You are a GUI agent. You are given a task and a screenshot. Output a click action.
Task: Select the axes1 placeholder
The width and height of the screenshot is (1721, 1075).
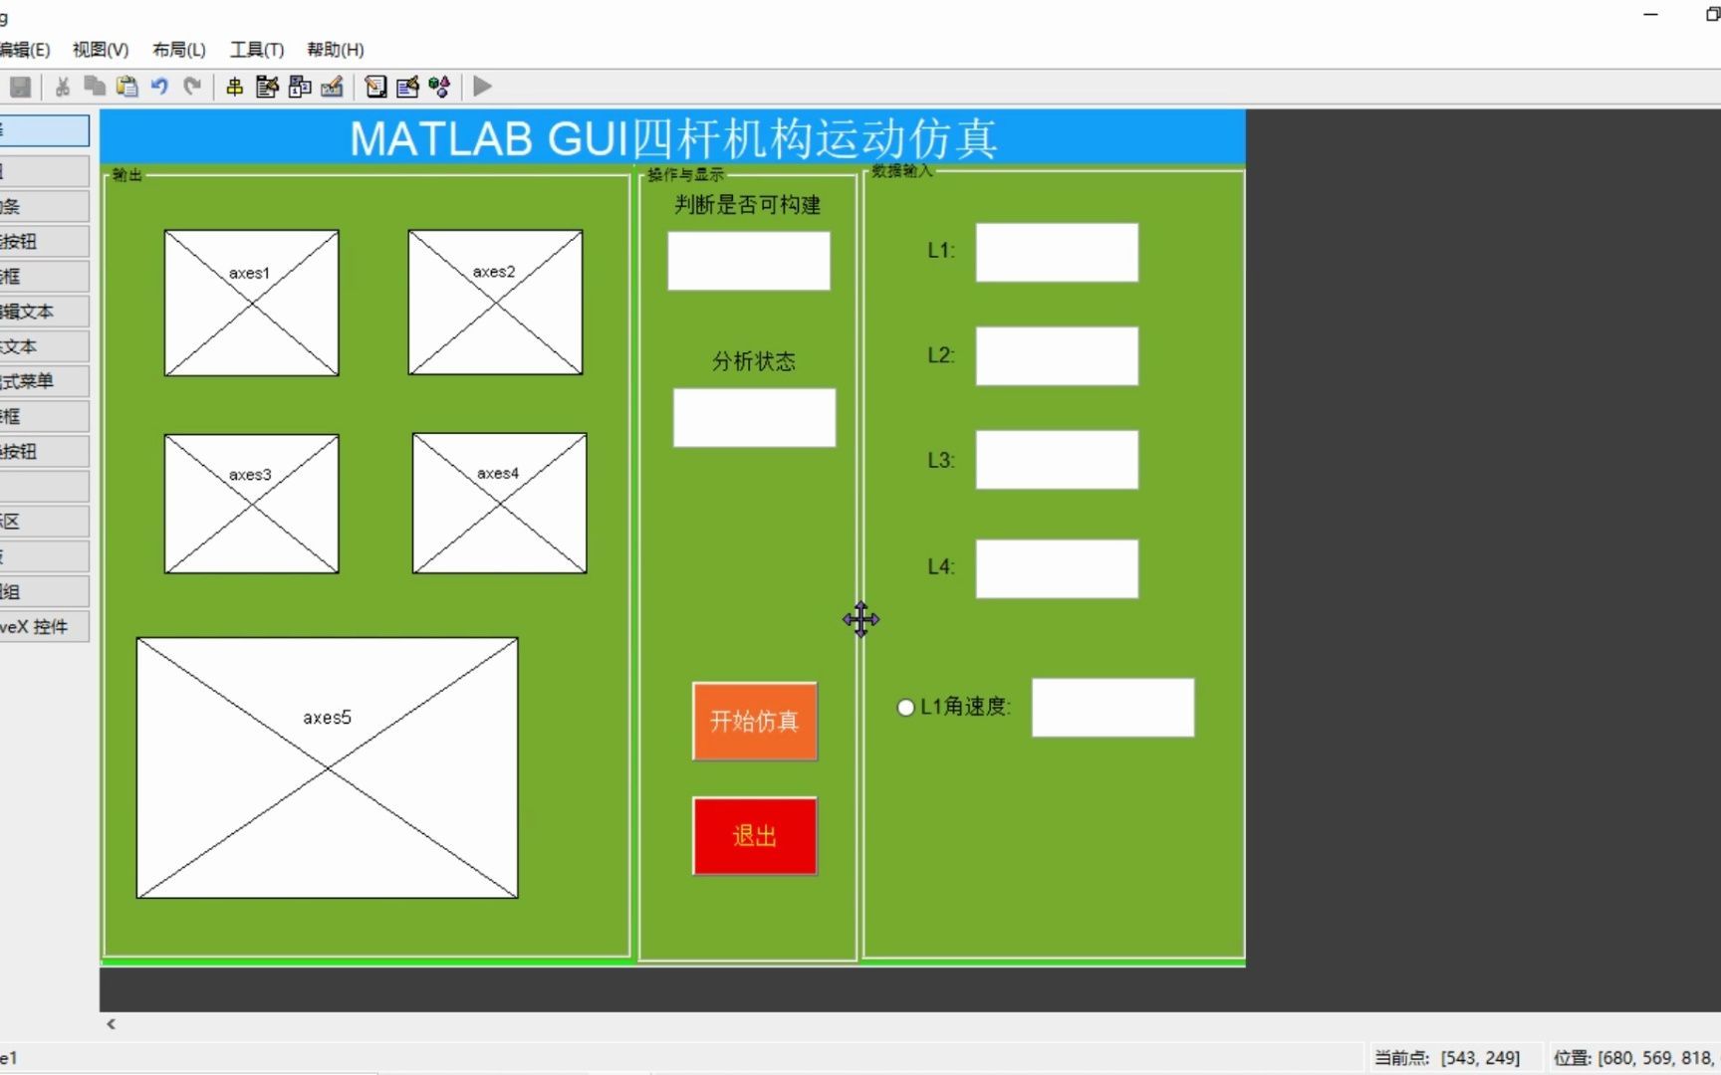[x=252, y=304]
